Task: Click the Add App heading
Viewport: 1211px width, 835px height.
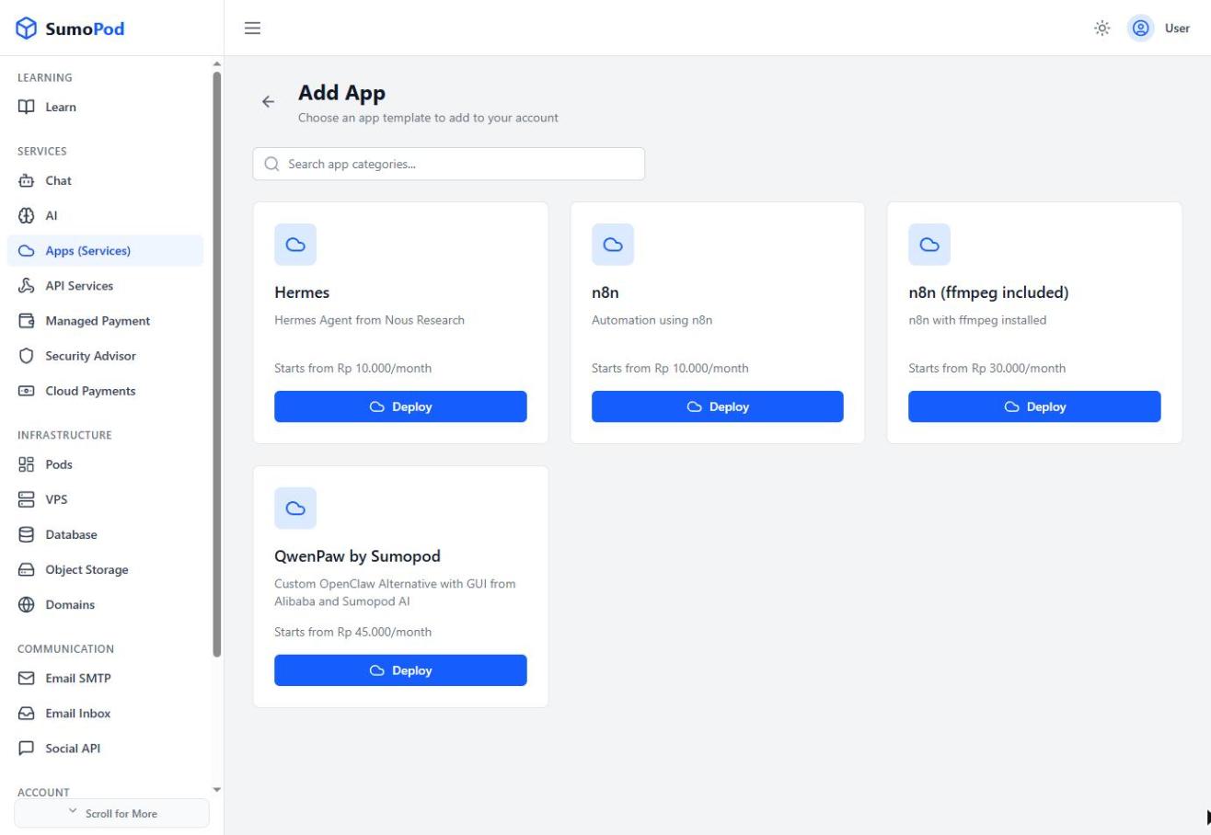Action: click(x=341, y=93)
